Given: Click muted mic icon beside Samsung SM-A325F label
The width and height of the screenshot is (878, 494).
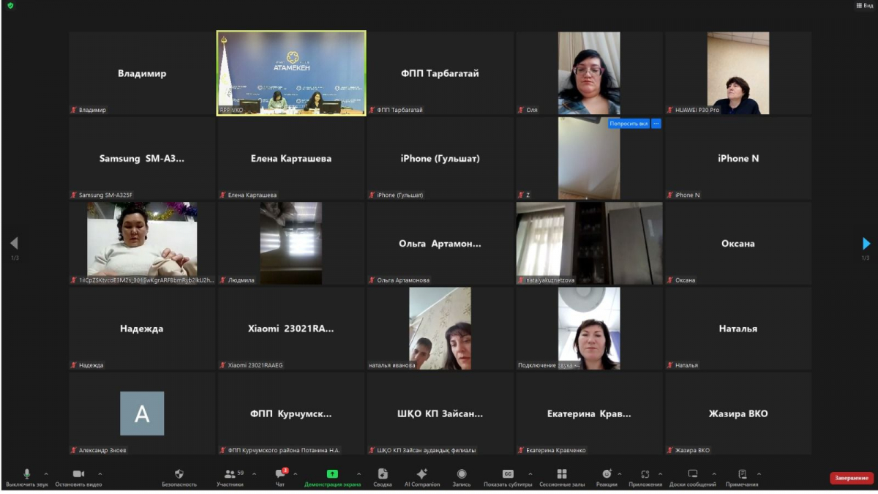Looking at the screenshot, I should pyautogui.click(x=74, y=195).
